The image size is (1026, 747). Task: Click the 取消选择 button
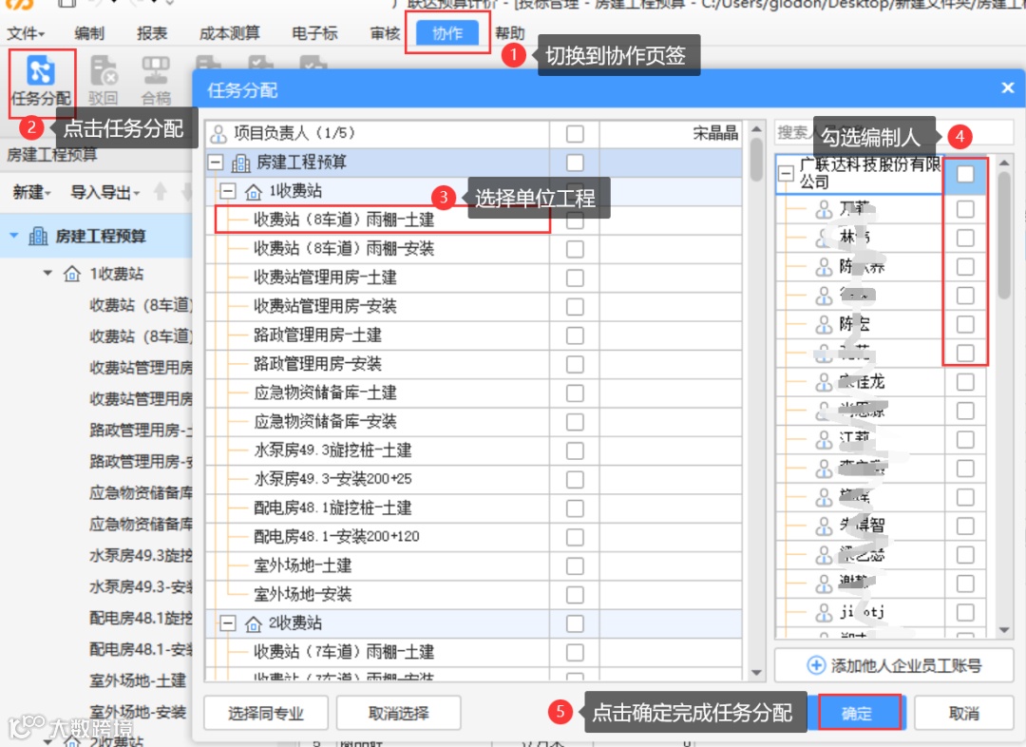[x=398, y=713]
